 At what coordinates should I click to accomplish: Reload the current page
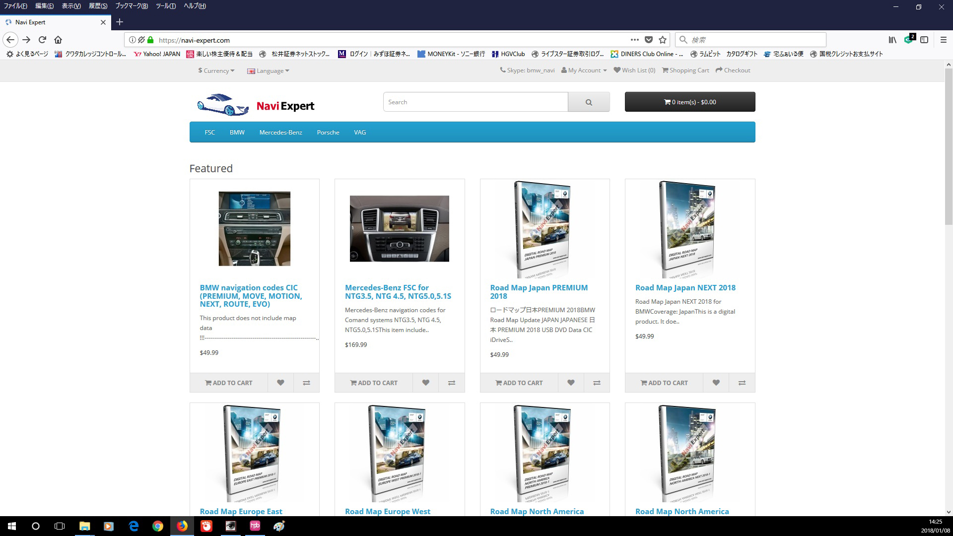42,40
